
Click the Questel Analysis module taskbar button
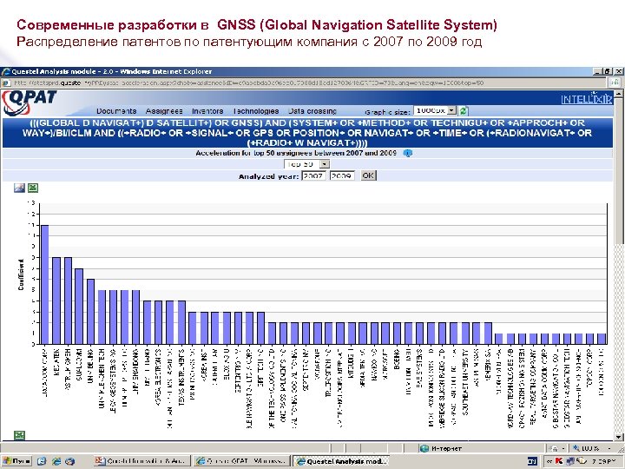pyautogui.click(x=341, y=461)
